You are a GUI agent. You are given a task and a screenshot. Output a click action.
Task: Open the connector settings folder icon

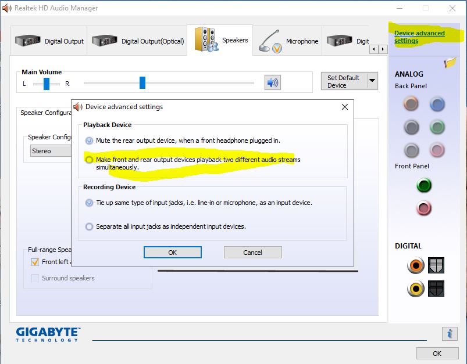450,63
